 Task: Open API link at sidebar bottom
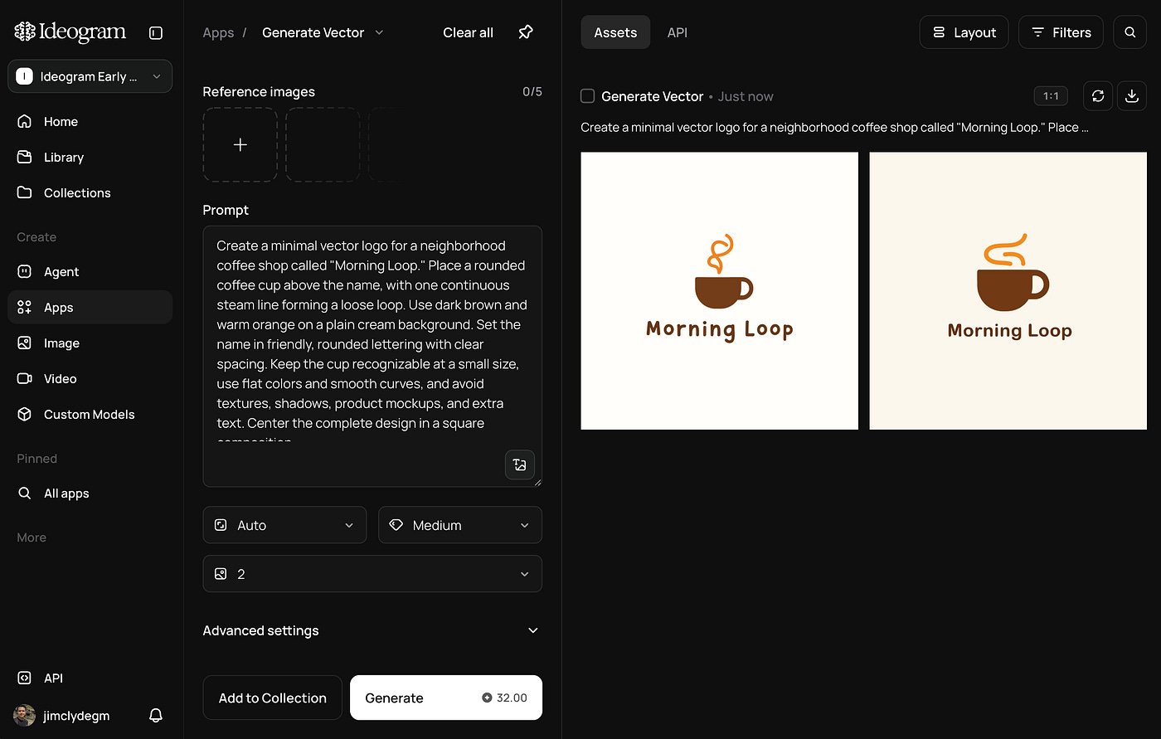click(x=90, y=678)
